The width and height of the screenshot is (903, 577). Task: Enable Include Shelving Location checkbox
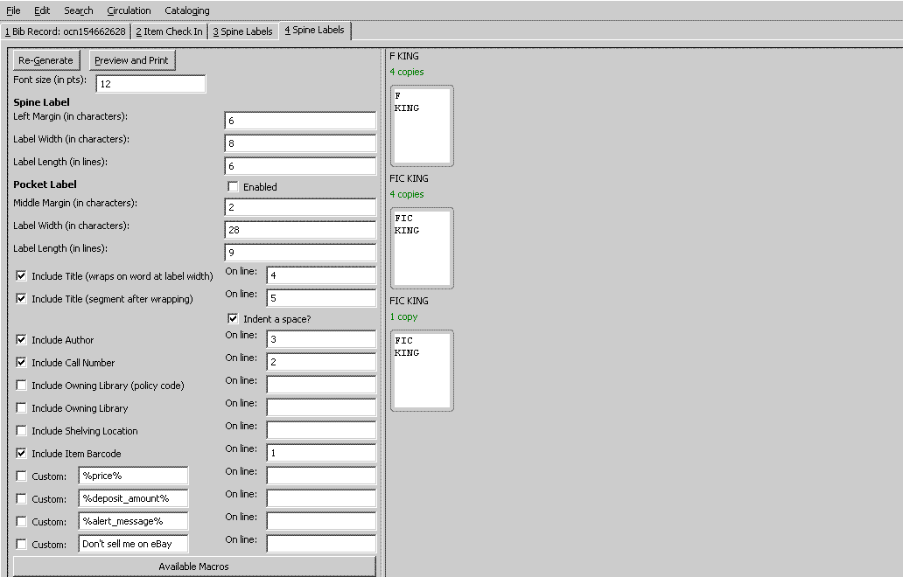point(22,431)
